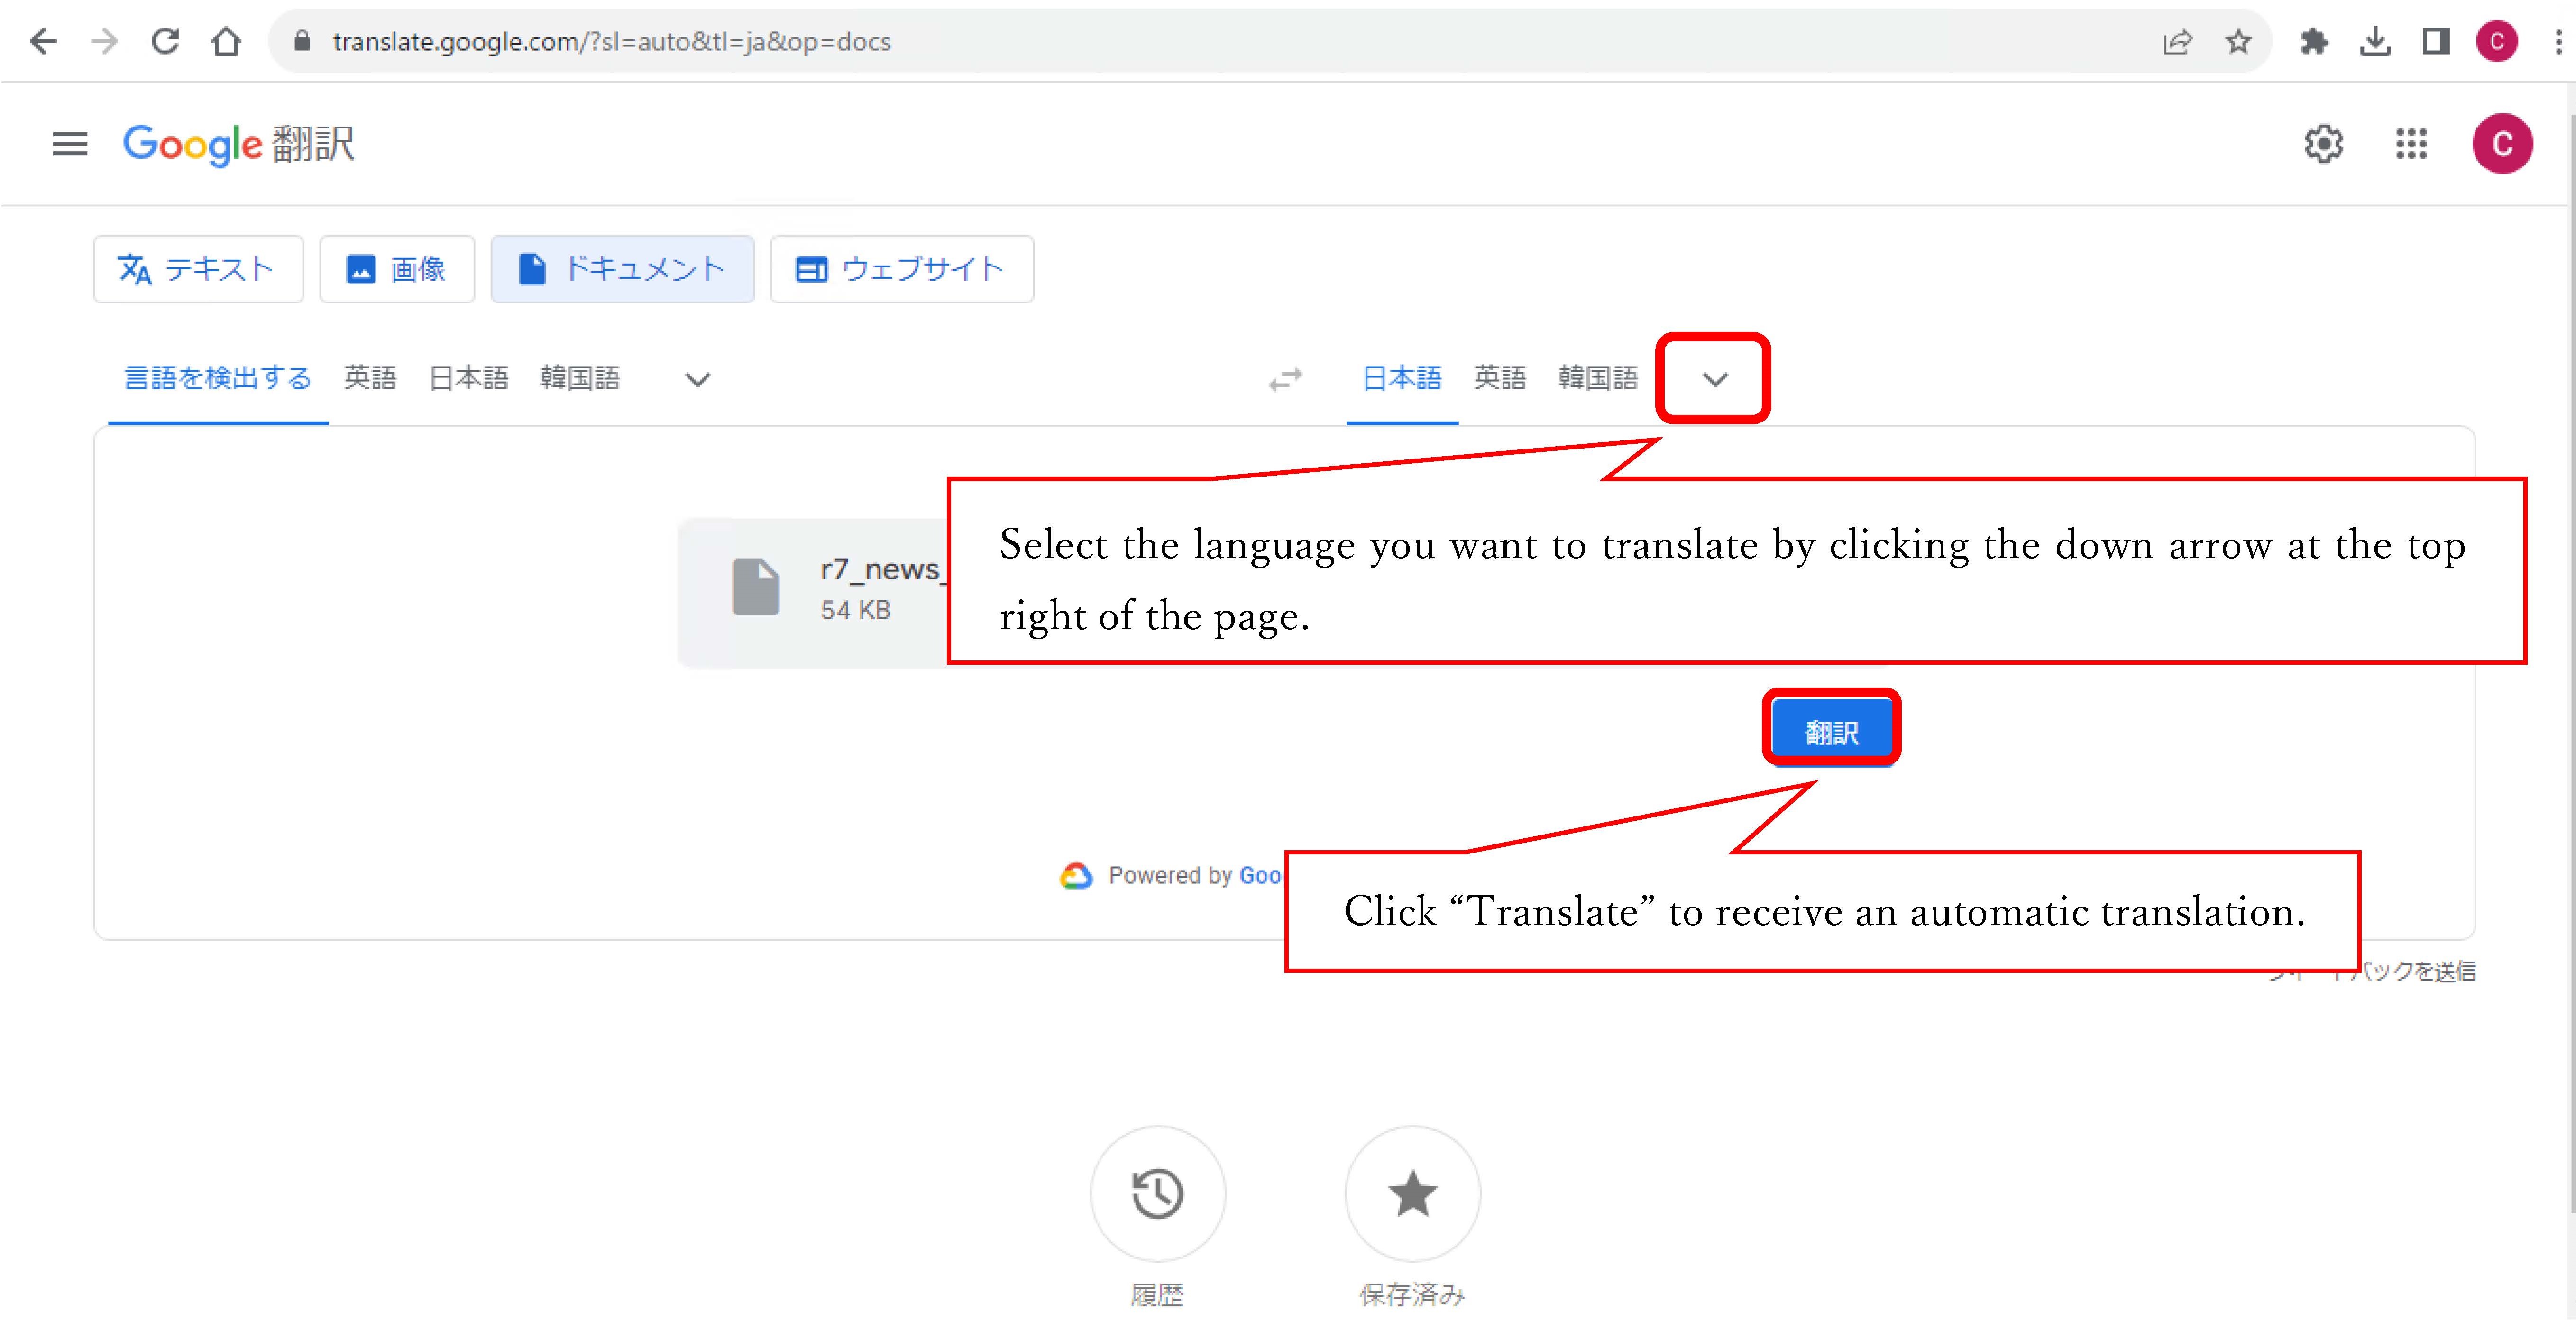Open the hamburger main menu
Viewport: 2576px width, 1330px height.
click(x=70, y=144)
